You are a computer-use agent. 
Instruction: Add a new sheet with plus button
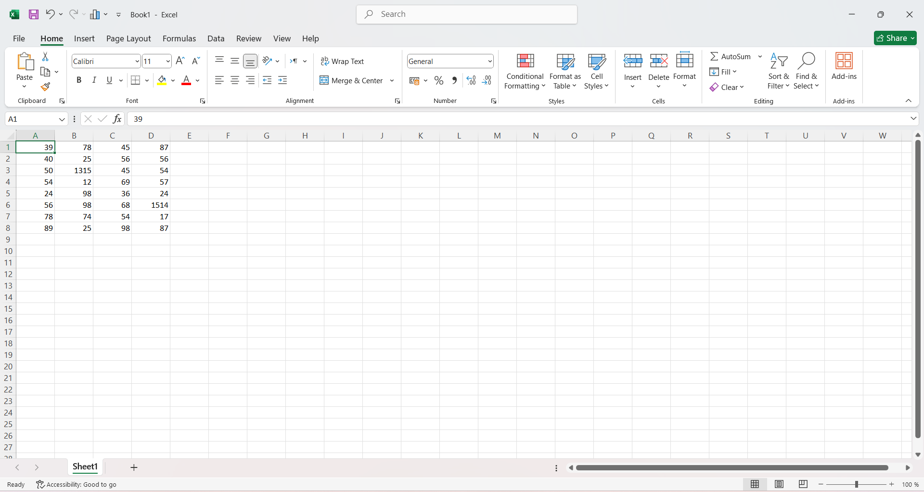(x=134, y=467)
